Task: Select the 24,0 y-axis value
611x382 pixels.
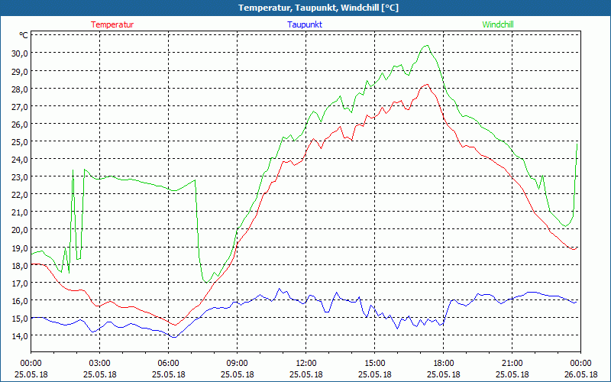Action: click(20, 159)
